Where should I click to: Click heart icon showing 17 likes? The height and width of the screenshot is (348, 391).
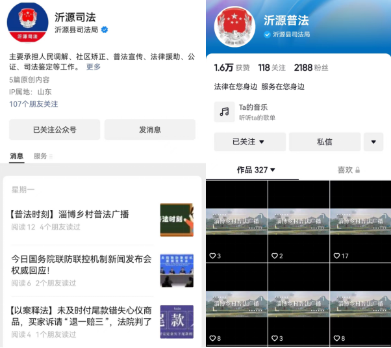337,256
